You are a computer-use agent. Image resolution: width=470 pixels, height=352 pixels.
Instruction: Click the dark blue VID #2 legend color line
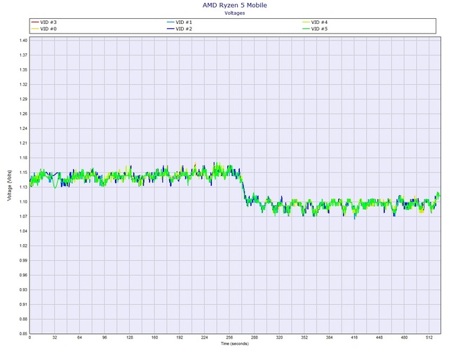click(170, 29)
